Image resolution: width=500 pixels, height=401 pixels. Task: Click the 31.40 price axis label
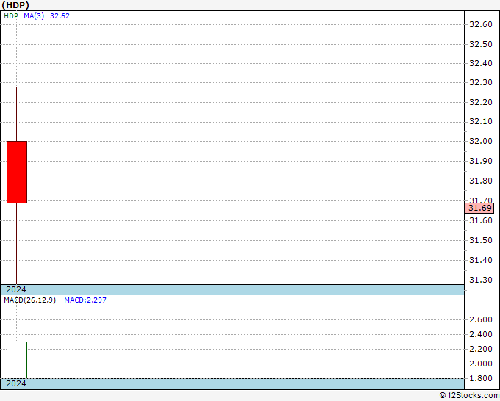pos(481,260)
